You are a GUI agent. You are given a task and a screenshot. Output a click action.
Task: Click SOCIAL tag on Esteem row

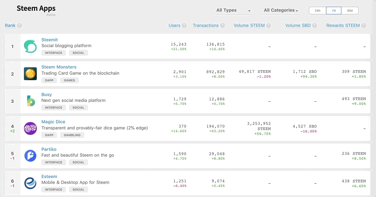click(79, 190)
